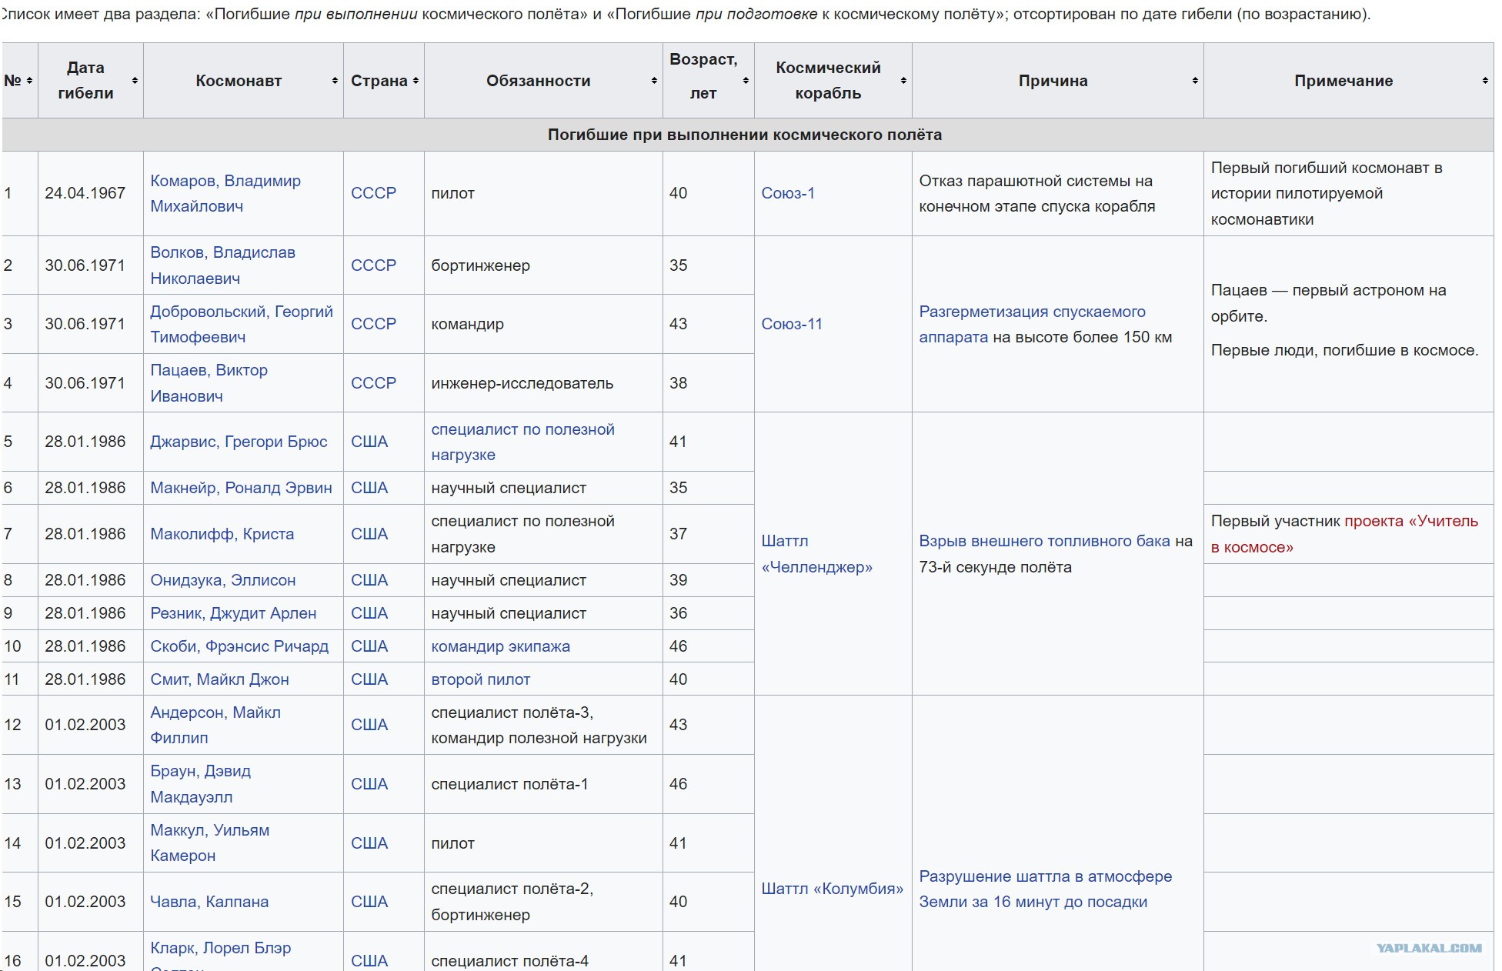Sort by Дата гибели column arrows
Screen dimensions: 1502x971
click(135, 81)
